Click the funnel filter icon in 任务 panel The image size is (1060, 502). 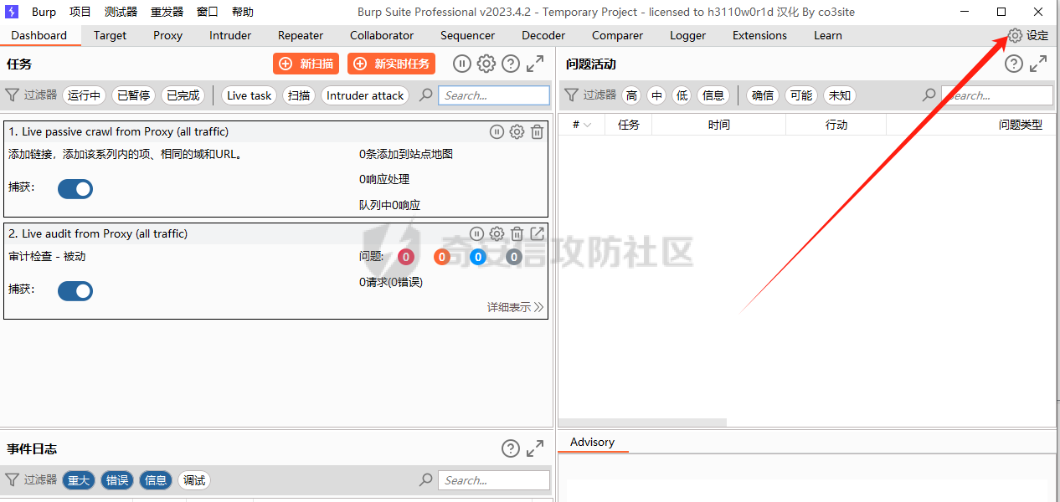(x=13, y=95)
